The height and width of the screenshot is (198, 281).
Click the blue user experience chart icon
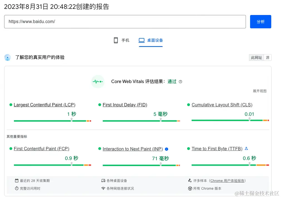click(8, 57)
